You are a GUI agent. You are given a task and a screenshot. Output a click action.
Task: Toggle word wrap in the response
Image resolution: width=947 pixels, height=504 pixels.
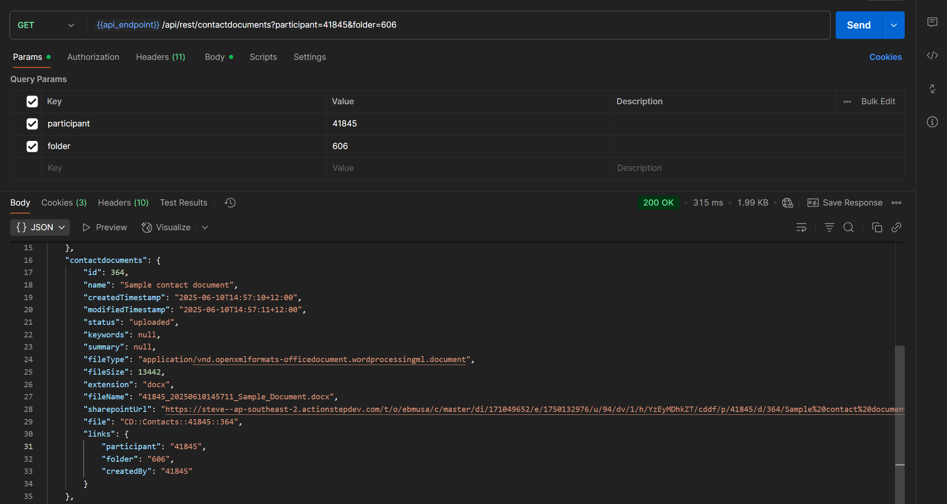(x=801, y=227)
